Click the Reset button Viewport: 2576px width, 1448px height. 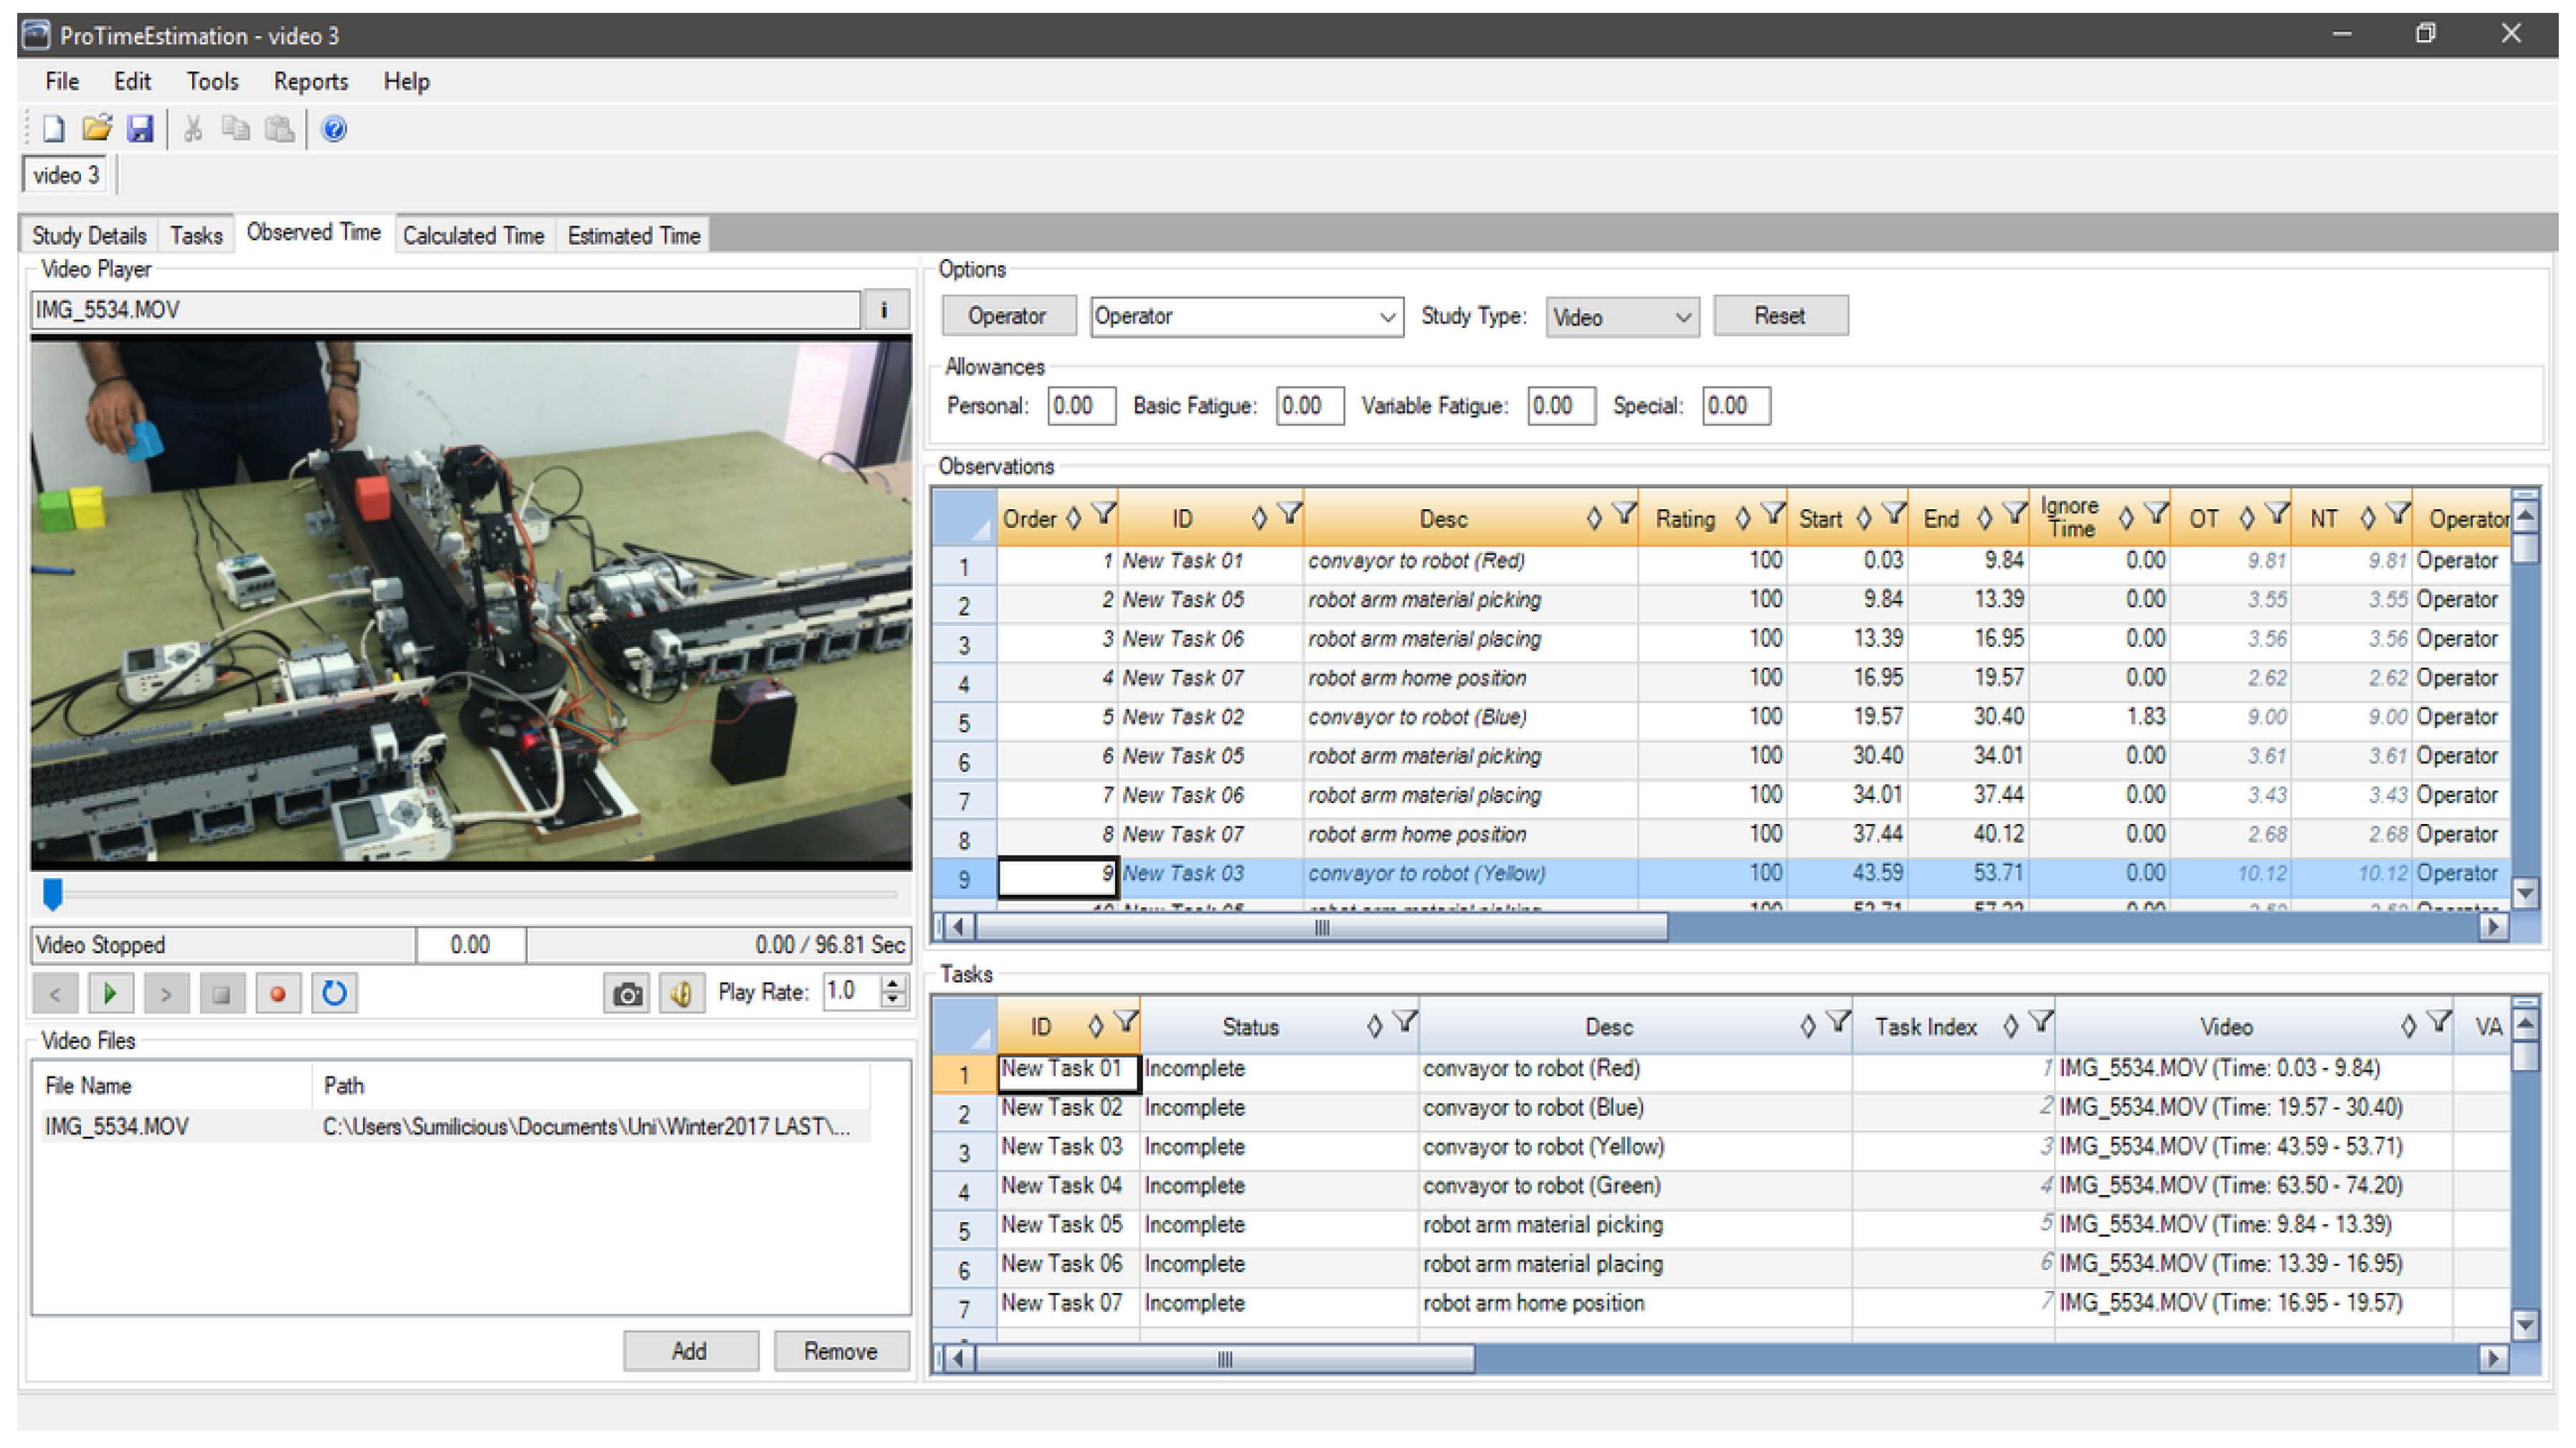coord(1779,316)
